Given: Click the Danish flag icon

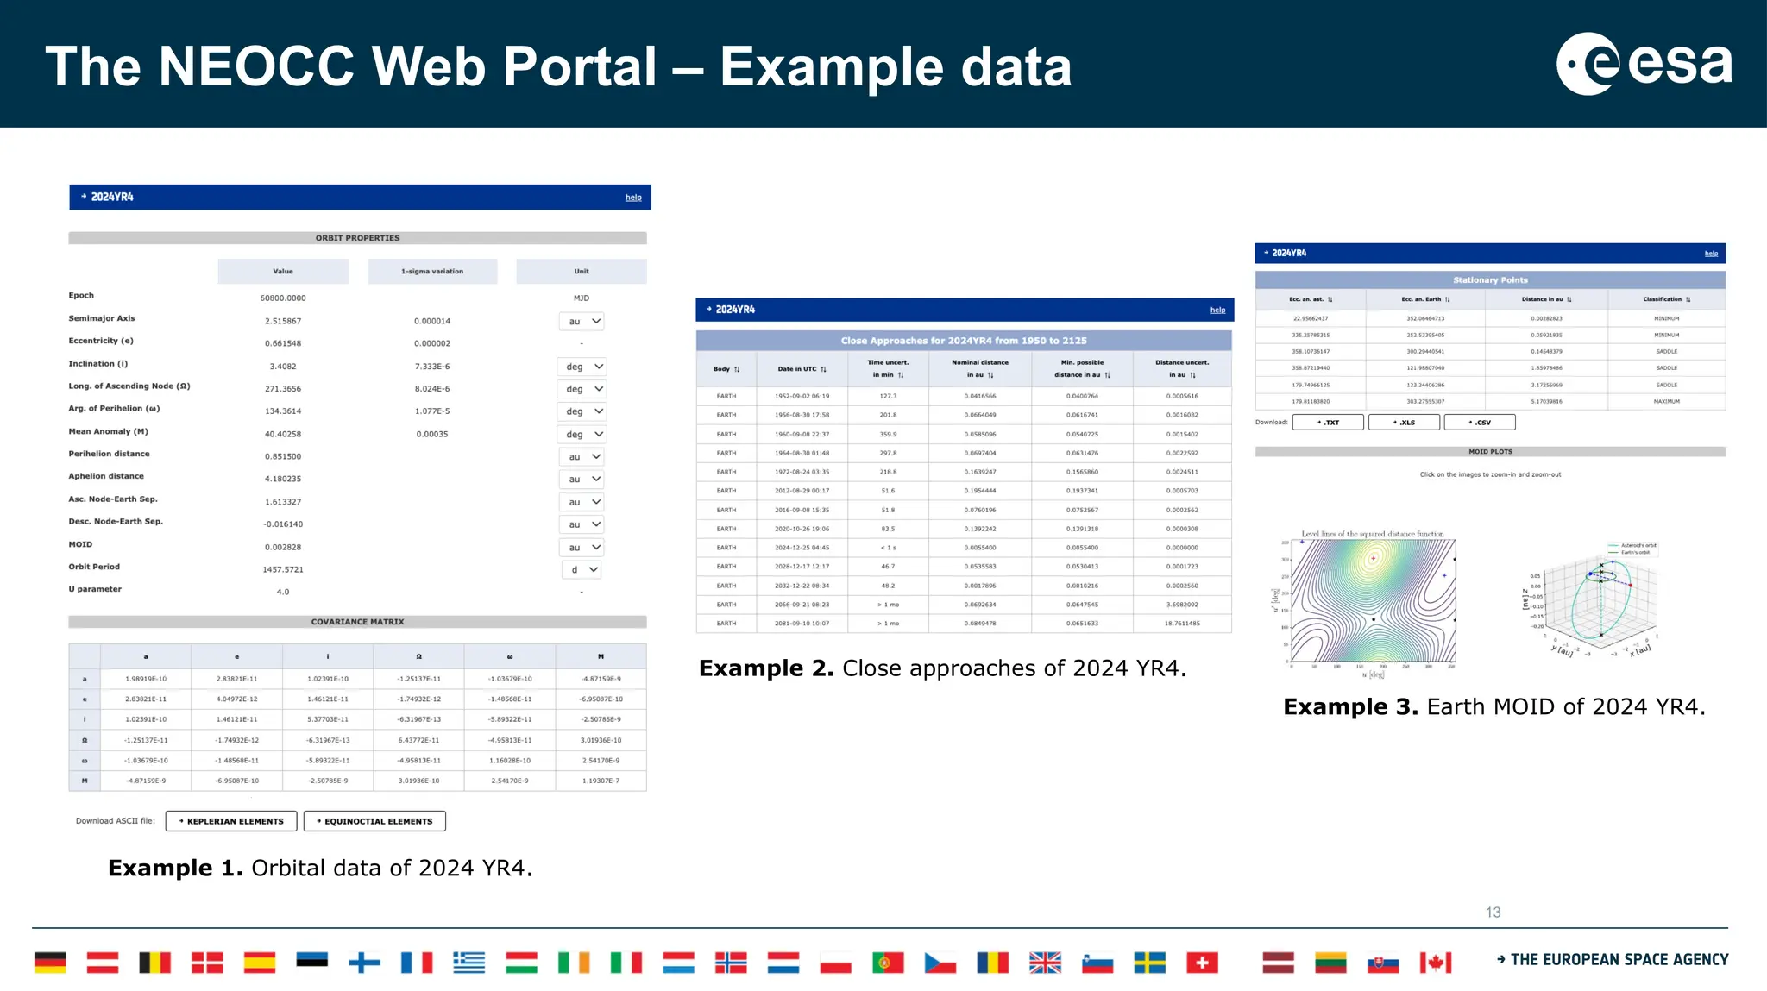Looking at the screenshot, I should (207, 963).
